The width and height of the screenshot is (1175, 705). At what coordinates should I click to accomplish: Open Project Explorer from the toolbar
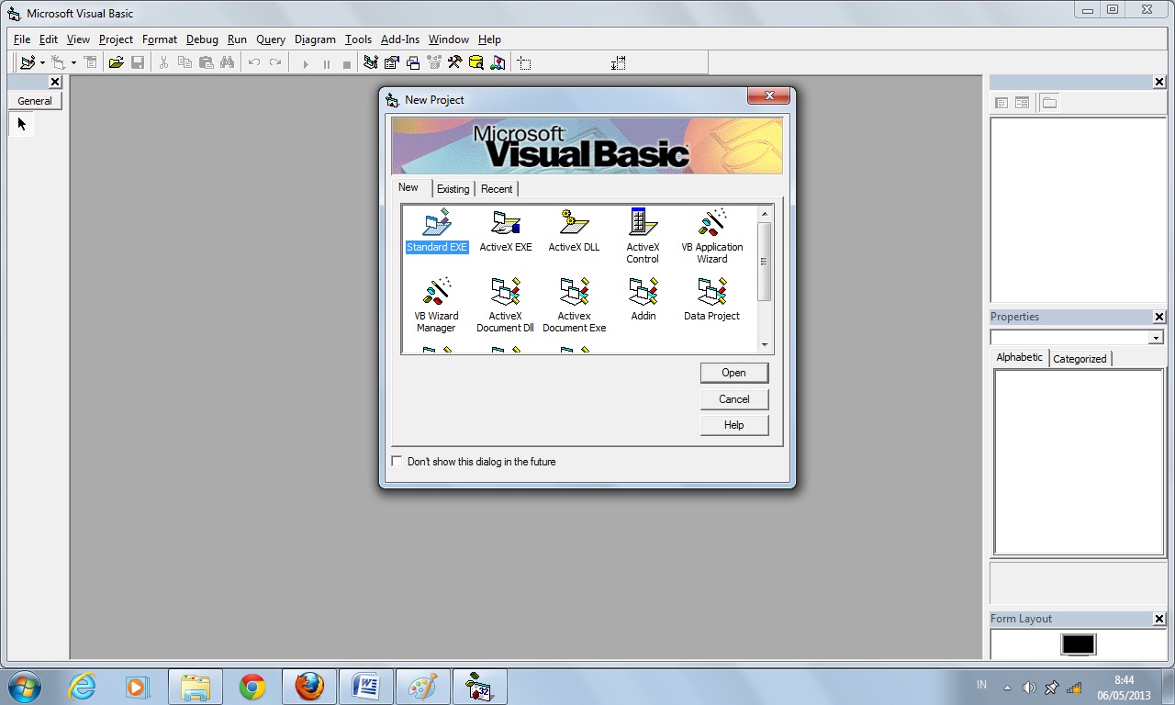pos(371,62)
